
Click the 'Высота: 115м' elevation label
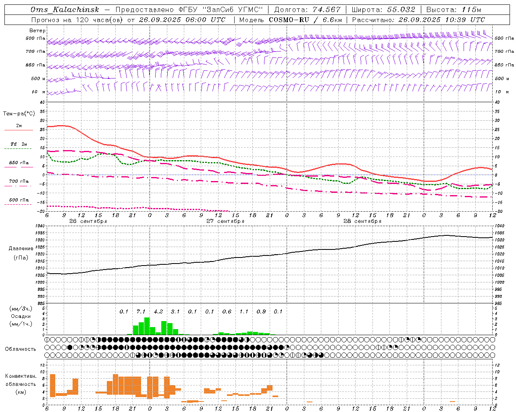[454, 10]
